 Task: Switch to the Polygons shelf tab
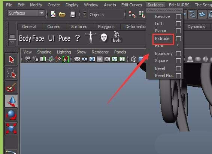(106, 27)
